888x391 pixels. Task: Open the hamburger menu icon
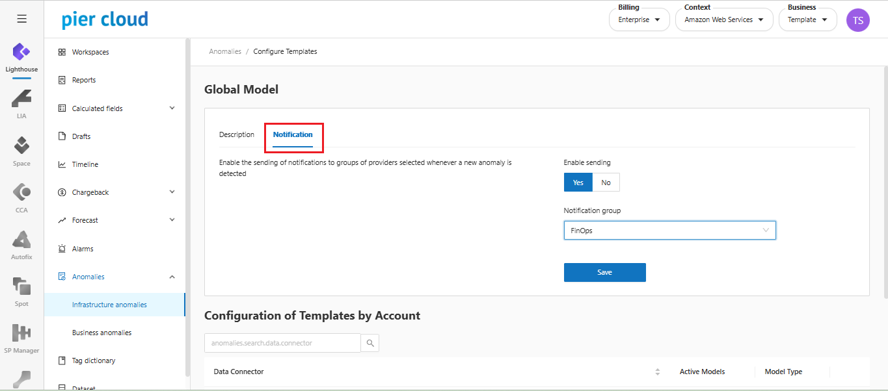21,19
